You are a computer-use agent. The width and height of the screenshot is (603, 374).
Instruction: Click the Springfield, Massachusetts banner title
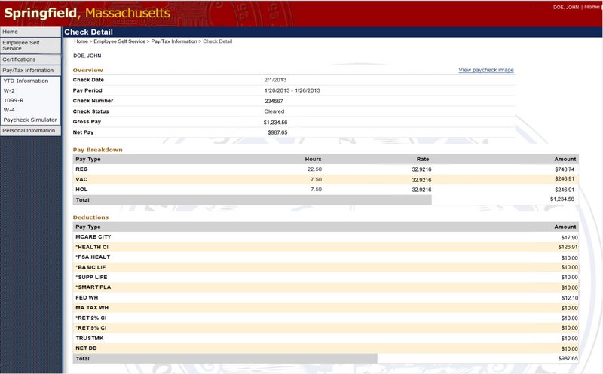pos(87,13)
